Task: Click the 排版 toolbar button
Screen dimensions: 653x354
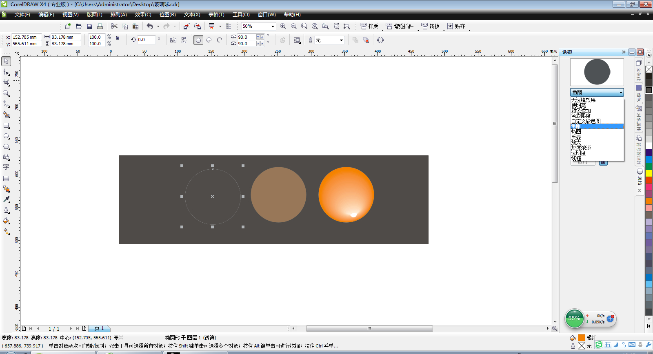Action: coord(369,26)
